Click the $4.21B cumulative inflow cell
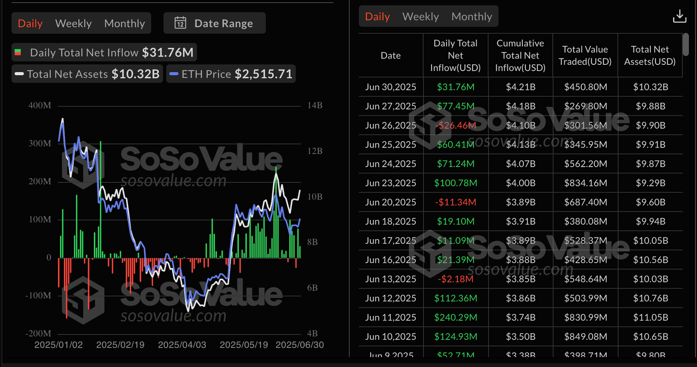The height and width of the screenshot is (367, 697). [520, 87]
